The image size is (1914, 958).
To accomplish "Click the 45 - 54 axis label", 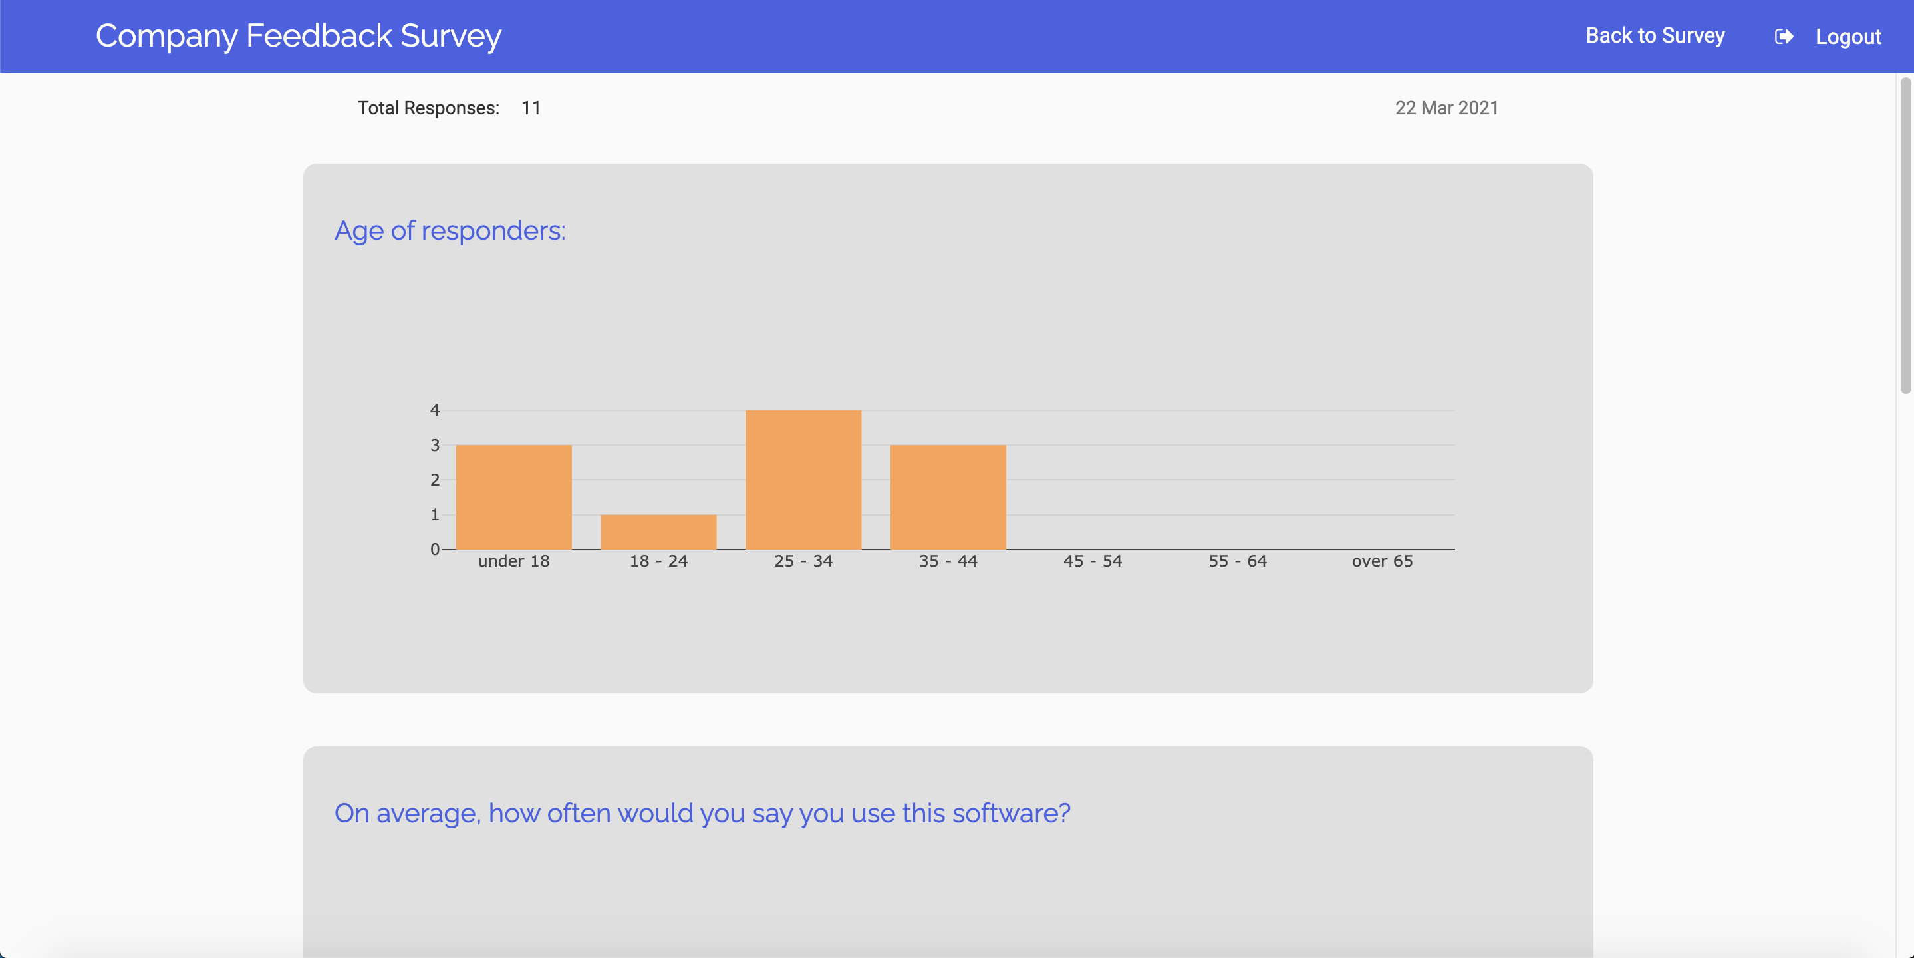I will (1092, 561).
